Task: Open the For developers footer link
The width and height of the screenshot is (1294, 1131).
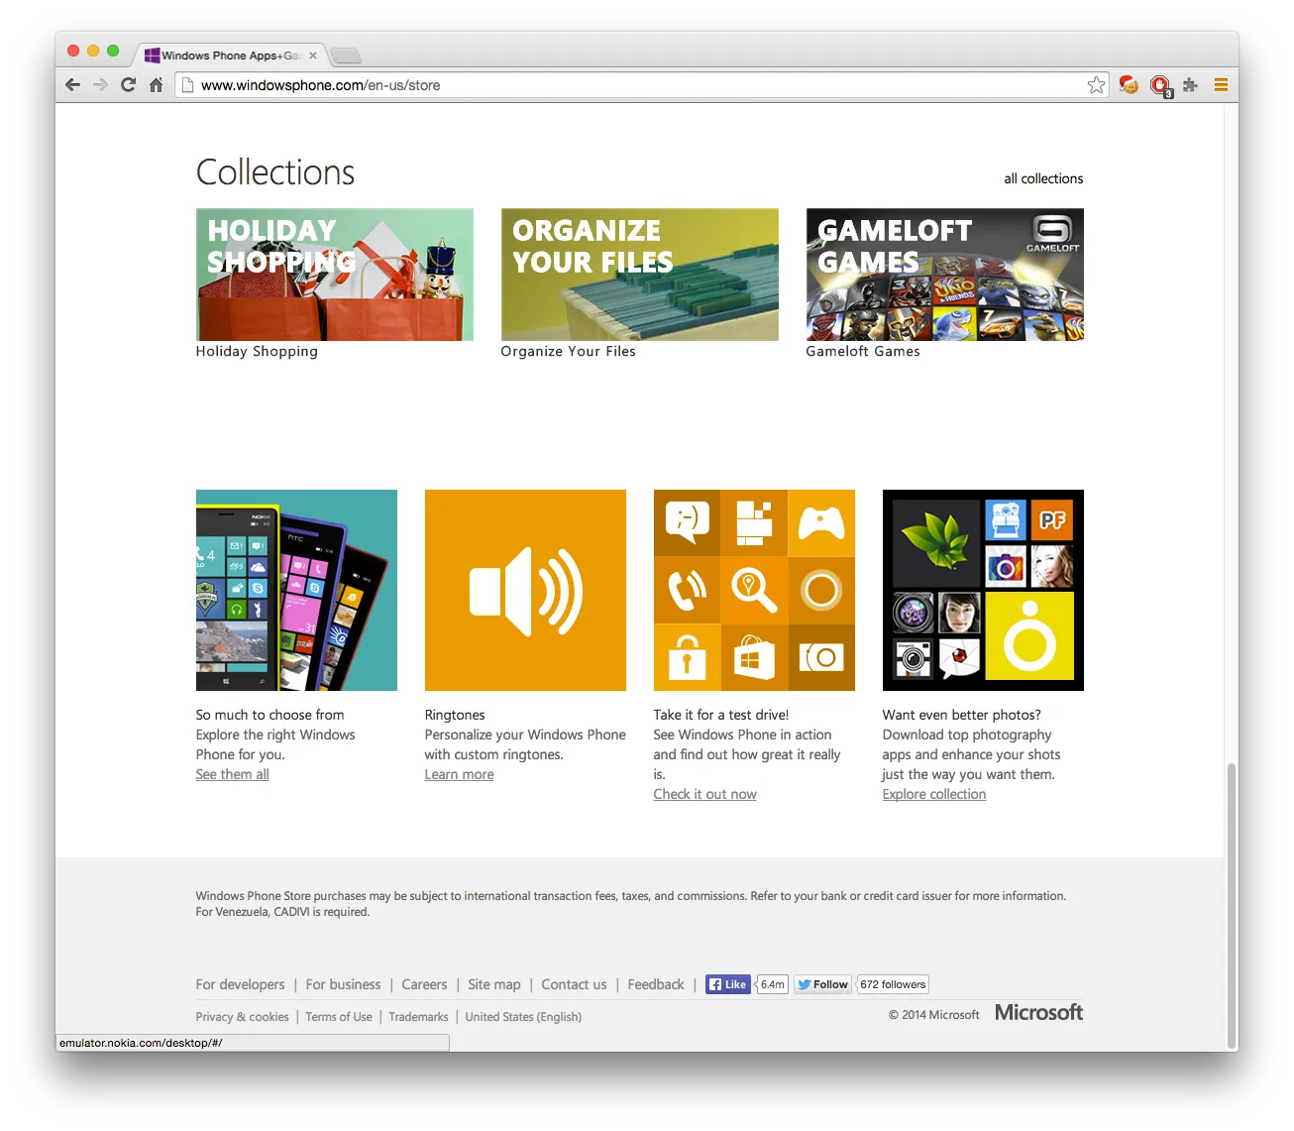Action: pyautogui.click(x=240, y=984)
